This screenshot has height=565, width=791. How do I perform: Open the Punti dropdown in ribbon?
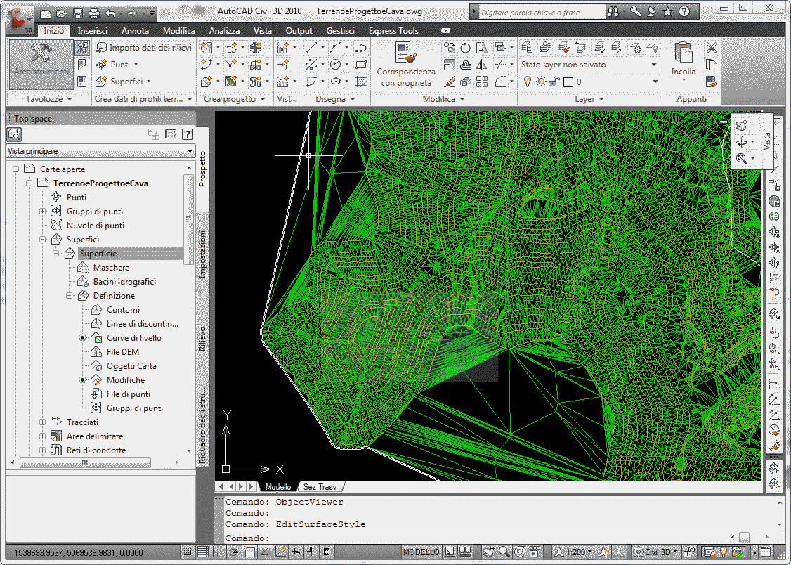pyautogui.click(x=117, y=65)
